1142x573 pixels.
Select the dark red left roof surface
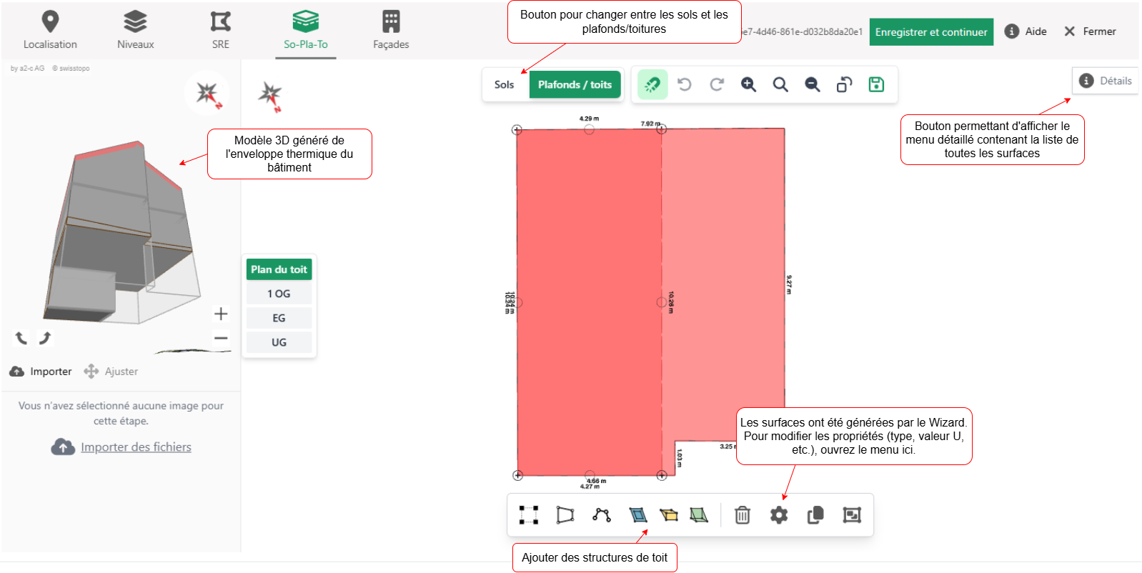tap(589, 302)
